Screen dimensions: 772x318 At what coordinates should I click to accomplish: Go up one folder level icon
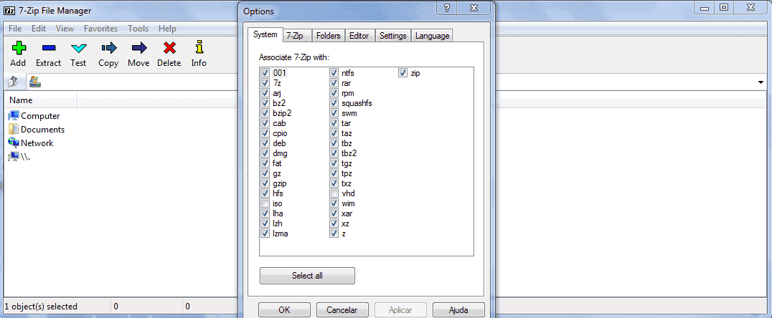(14, 82)
